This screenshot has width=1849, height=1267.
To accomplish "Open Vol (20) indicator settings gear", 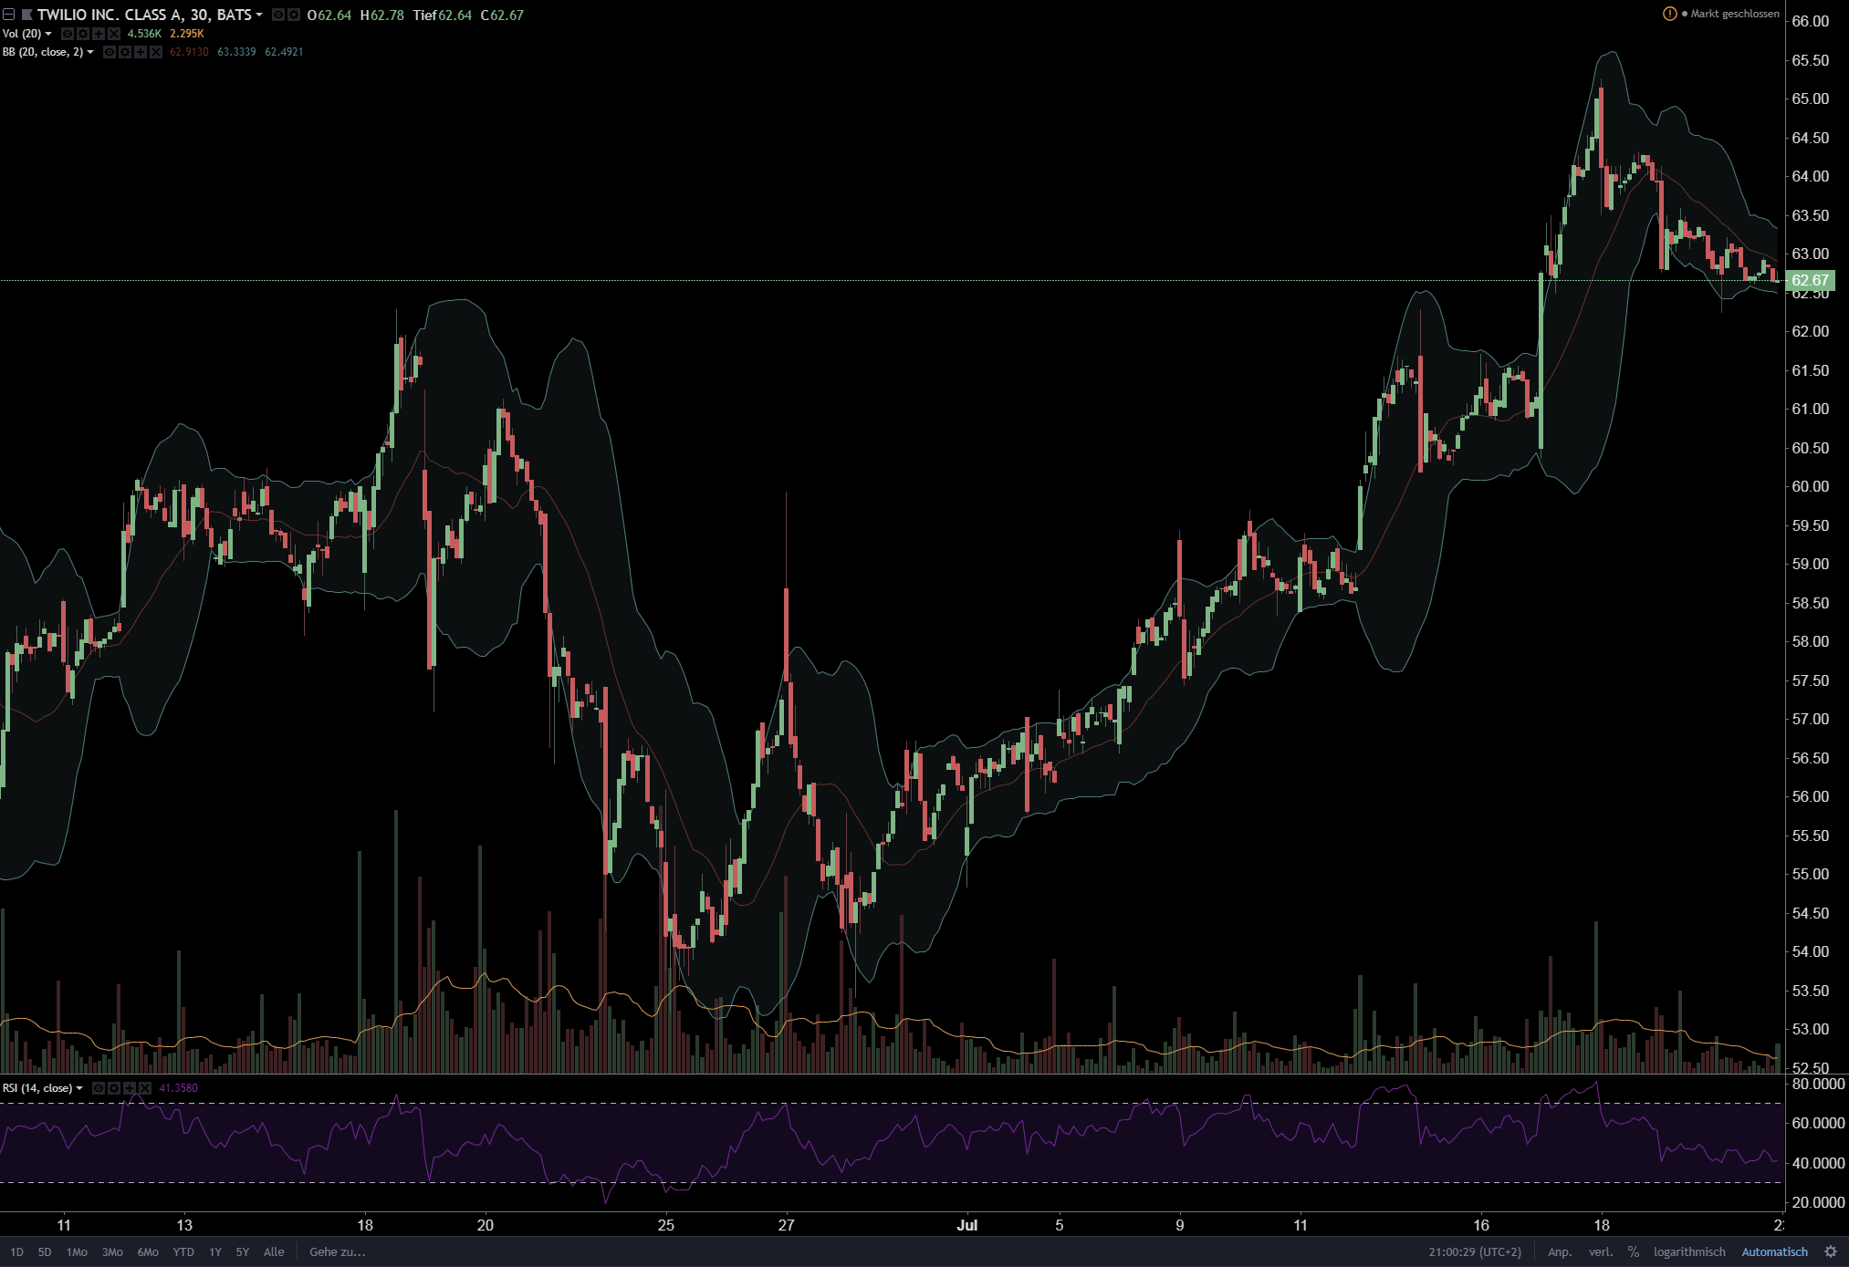I will [83, 34].
